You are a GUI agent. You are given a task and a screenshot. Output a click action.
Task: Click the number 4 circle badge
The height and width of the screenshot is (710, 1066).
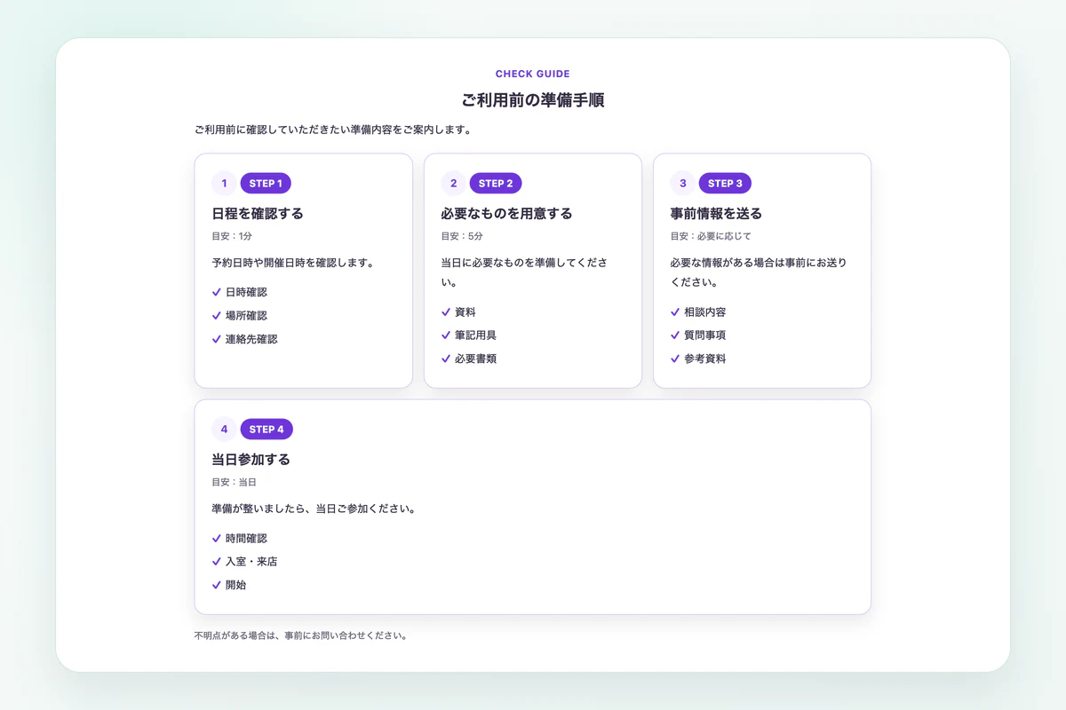224,430
